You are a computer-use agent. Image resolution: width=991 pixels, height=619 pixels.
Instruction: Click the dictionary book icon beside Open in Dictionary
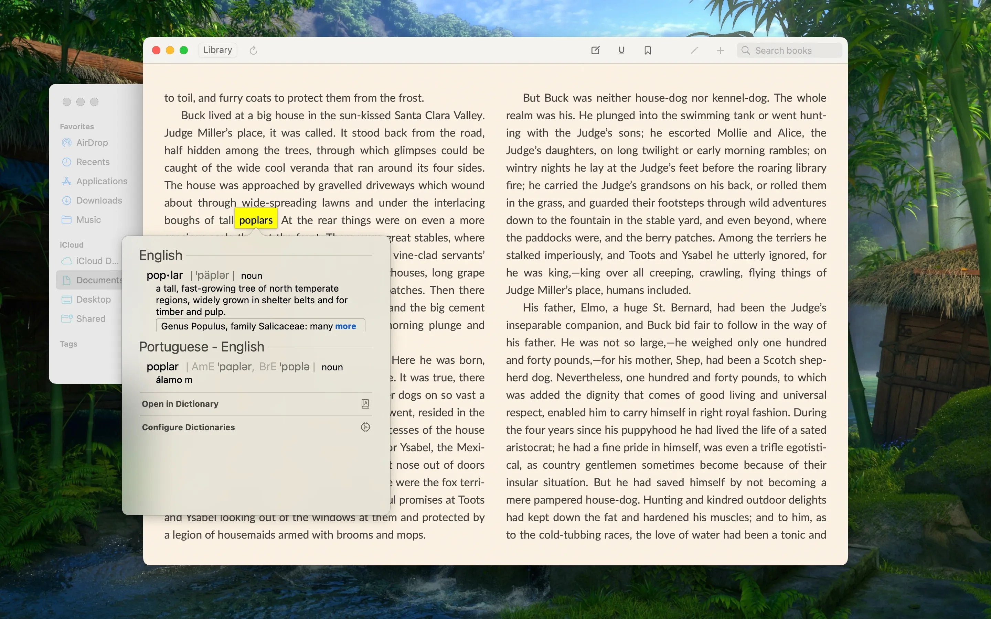(x=365, y=404)
